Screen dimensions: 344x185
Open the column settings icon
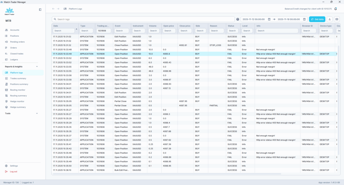[337, 19]
